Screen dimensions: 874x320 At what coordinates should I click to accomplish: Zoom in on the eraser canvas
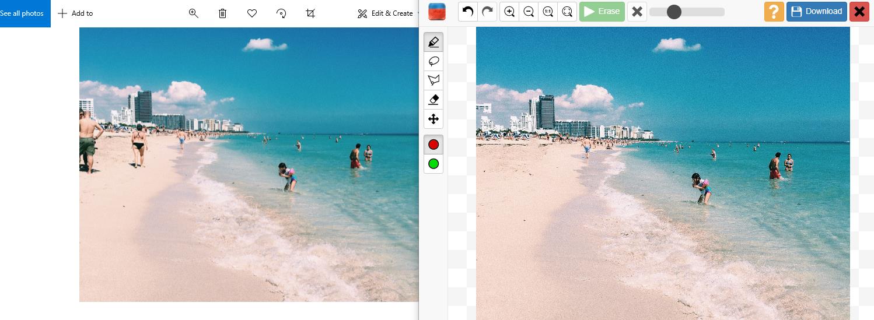[509, 12]
